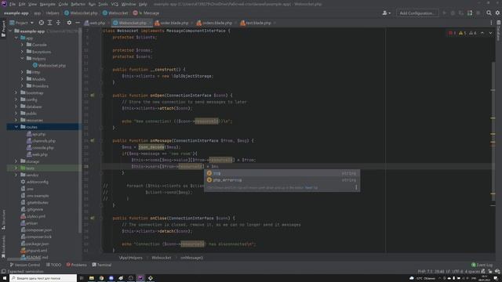The width and height of the screenshot is (502, 282).
Task: Click the Collapse All icon in Project panel
Action: tap(58, 23)
